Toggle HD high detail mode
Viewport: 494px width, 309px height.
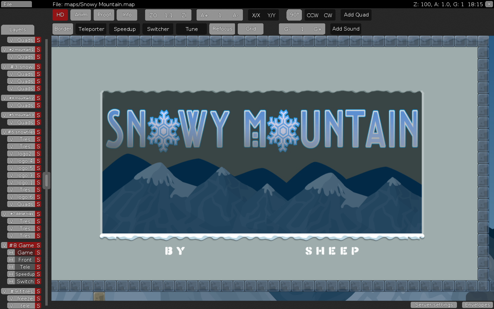point(60,15)
